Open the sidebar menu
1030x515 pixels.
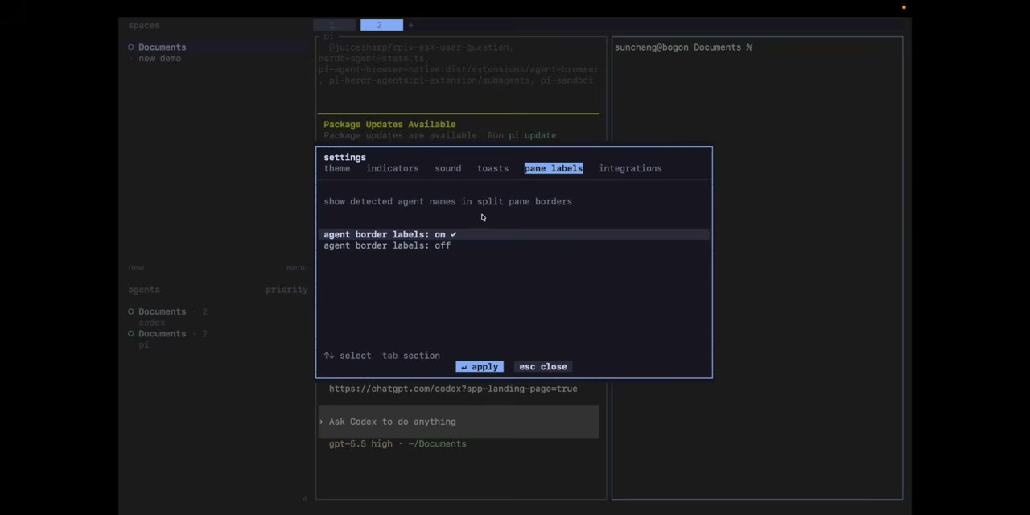[297, 267]
